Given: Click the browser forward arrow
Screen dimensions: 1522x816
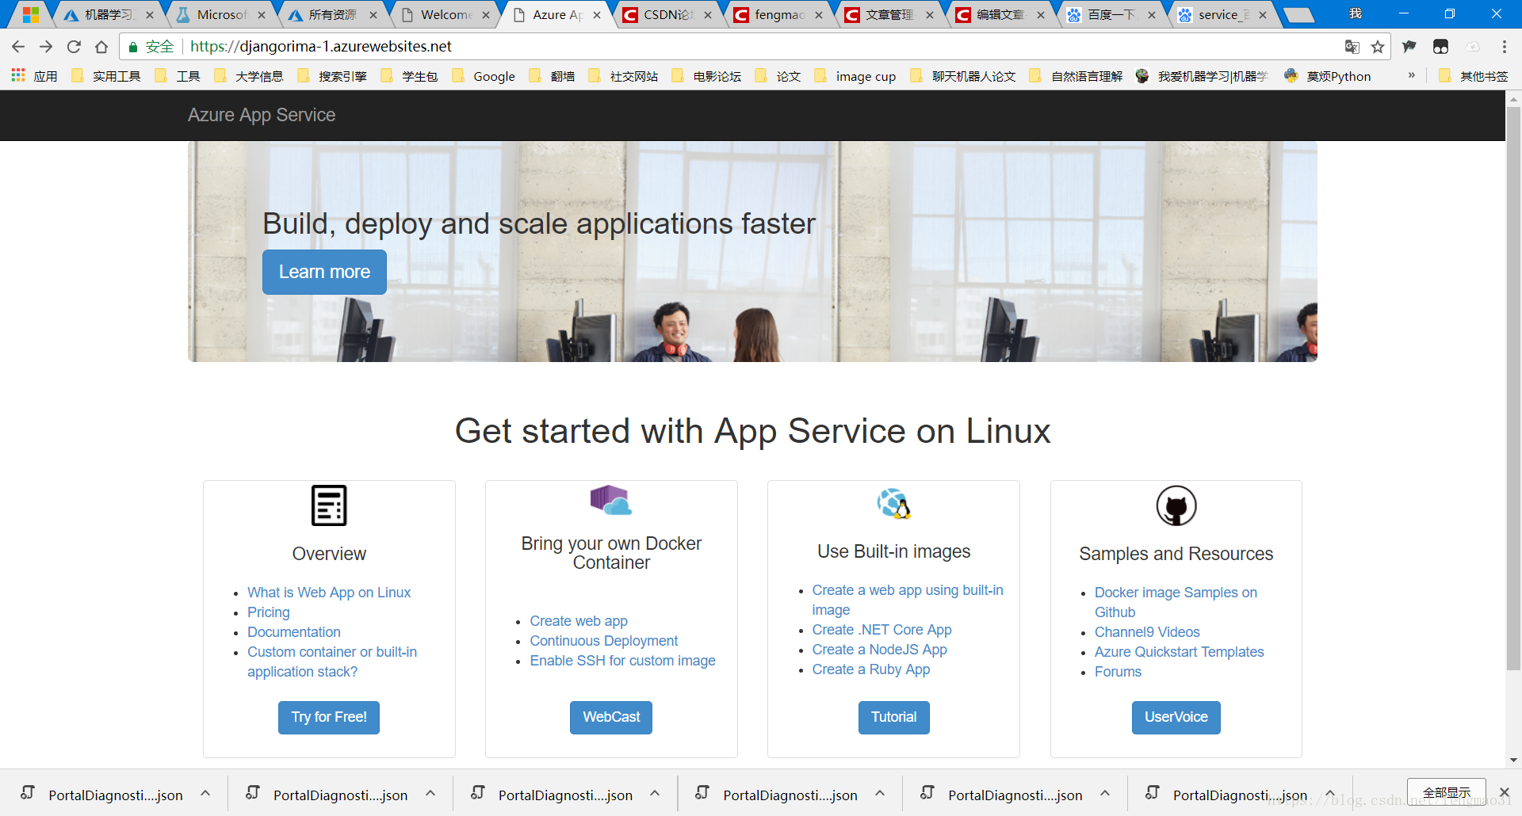Looking at the screenshot, I should tap(46, 47).
